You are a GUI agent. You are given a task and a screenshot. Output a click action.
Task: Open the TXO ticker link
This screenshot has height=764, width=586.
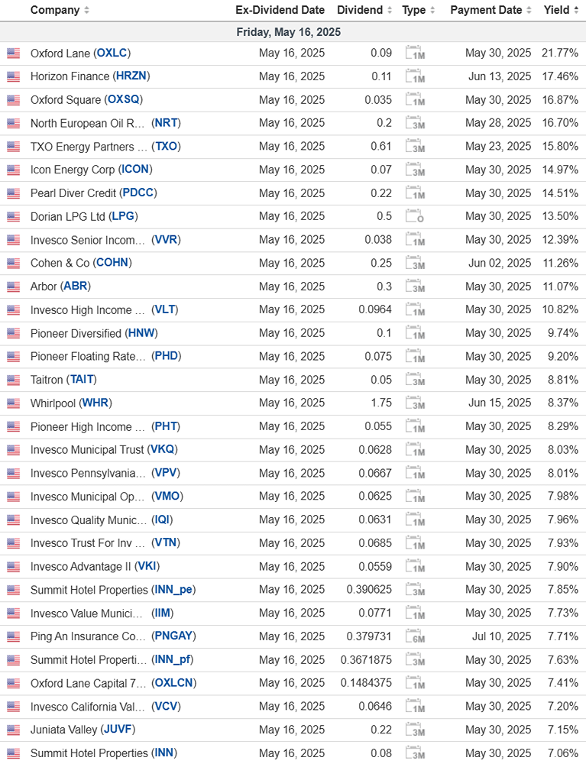click(x=167, y=147)
